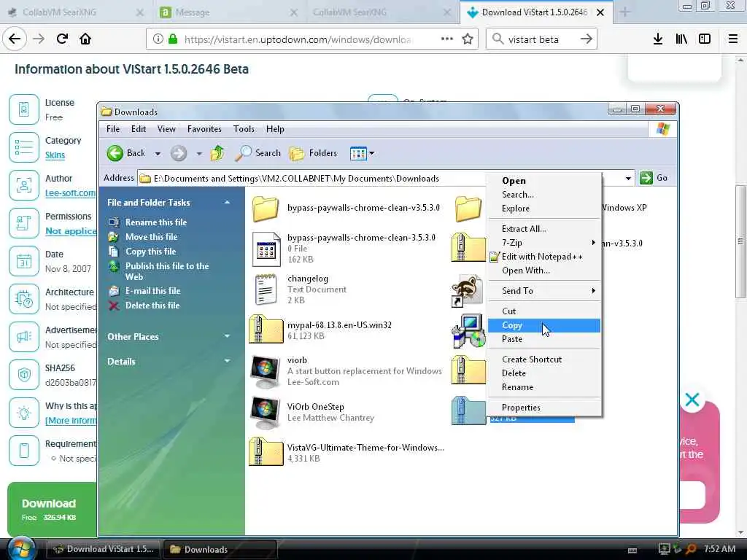Switch to the Message browser tab

pyautogui.click(x=228, y=12)
